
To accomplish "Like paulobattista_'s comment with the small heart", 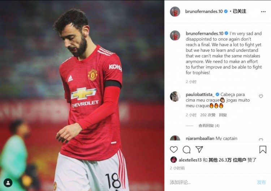I will [261, 96].
